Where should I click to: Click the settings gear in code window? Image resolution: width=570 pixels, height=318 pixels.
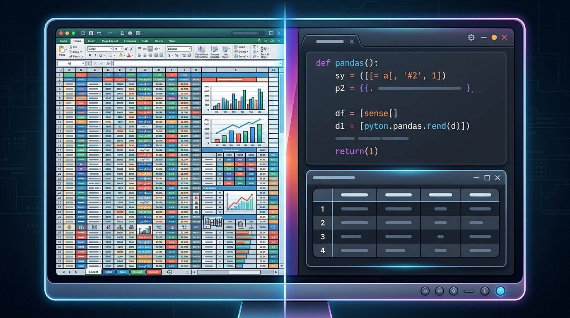(x=471, y=37)
